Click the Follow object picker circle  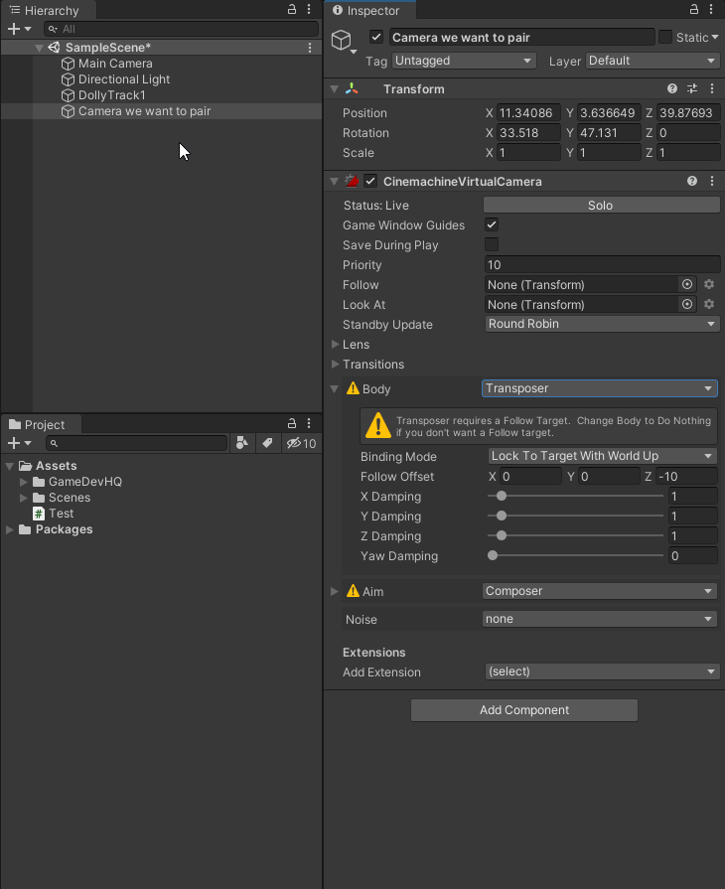point(687,285)
